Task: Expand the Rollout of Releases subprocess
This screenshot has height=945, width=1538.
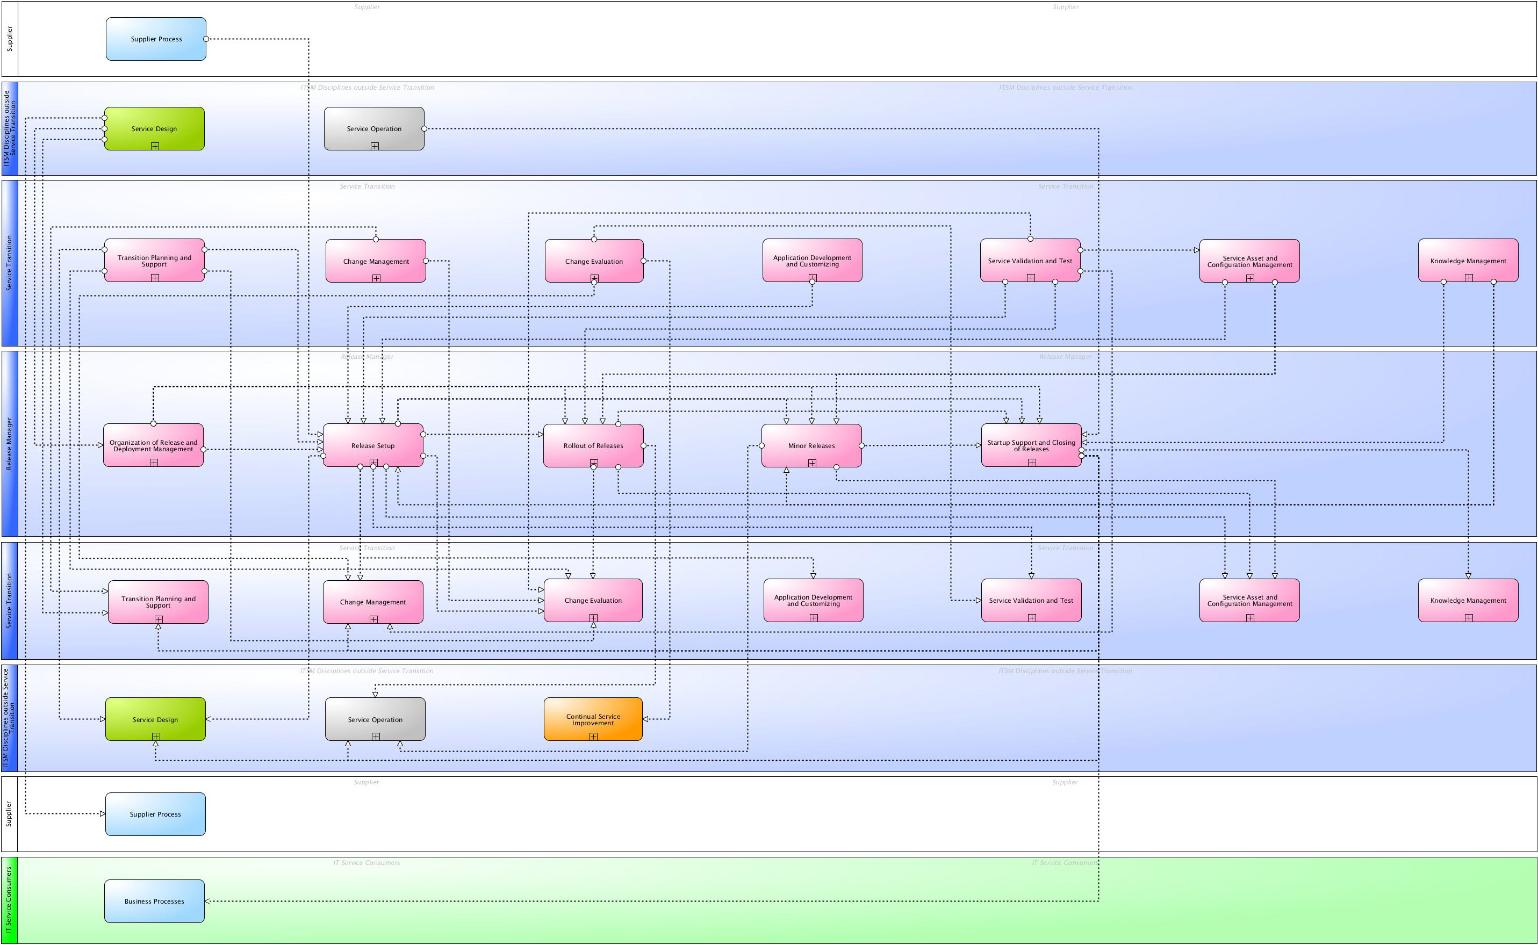Action: coord(593,463)
